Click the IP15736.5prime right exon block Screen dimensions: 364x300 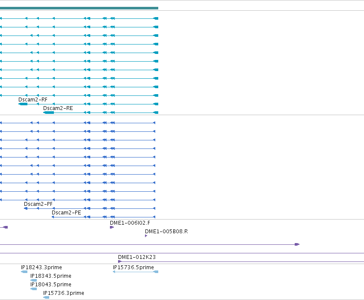pos(156,272)
